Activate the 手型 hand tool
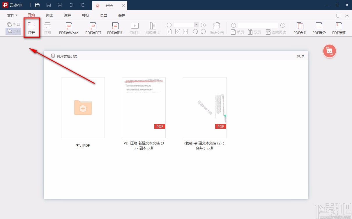Viewport: 352px width, 219px height. pos(14,25)
